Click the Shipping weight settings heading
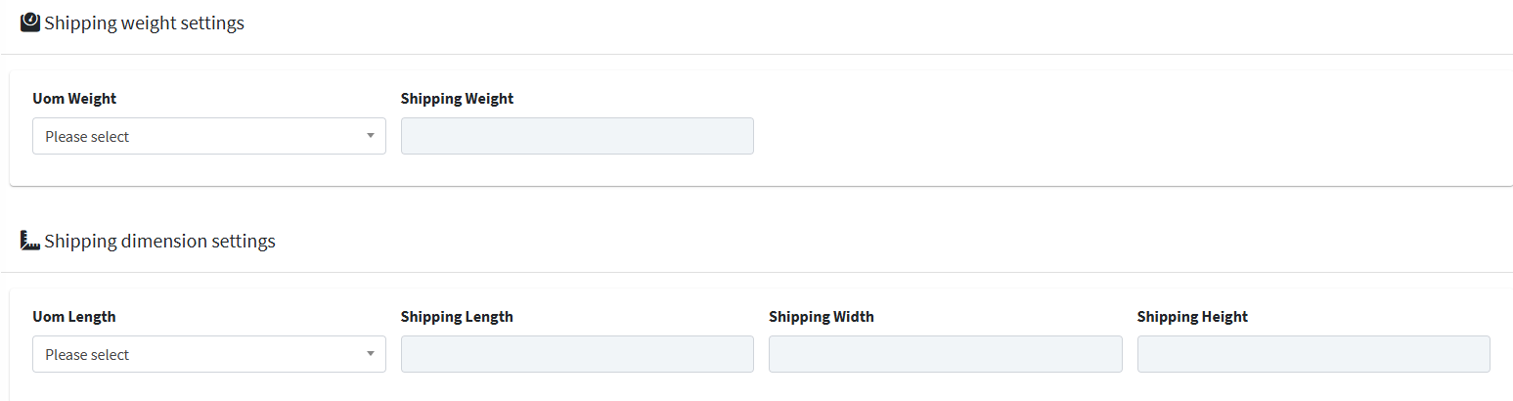The height and width of the screenshot is (401, 1513). pyautogui.click(x=145, y=22)
